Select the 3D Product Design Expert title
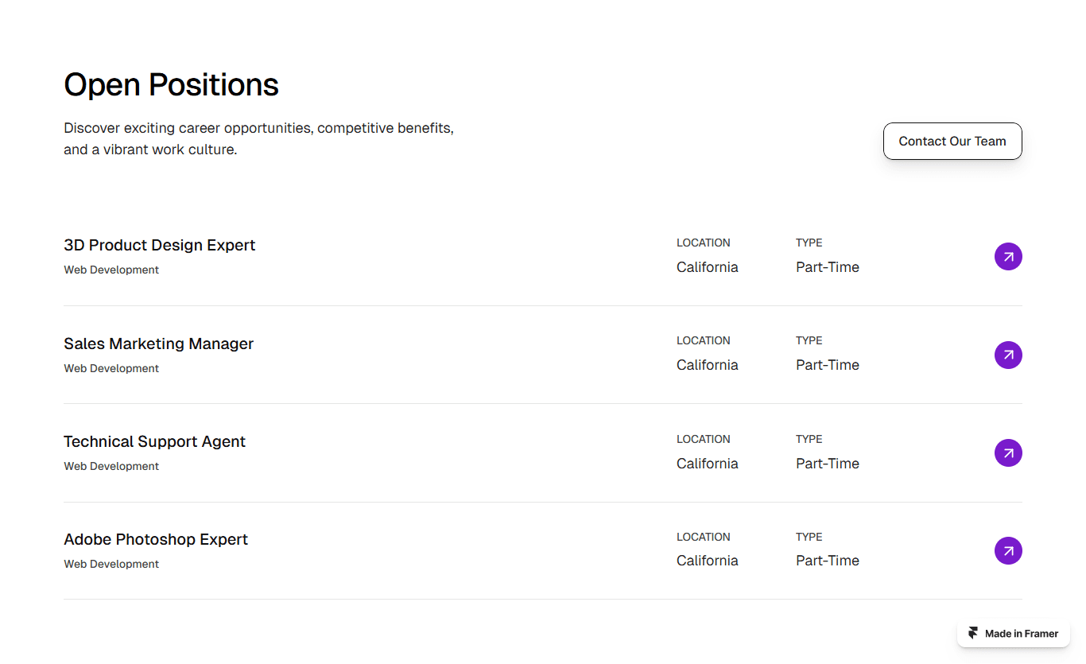 [160, 245]
